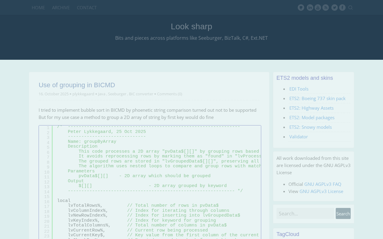The image size is (383, 239).
Task: Click the magnifier search icon in header
Action: click(x=350, y=7)
